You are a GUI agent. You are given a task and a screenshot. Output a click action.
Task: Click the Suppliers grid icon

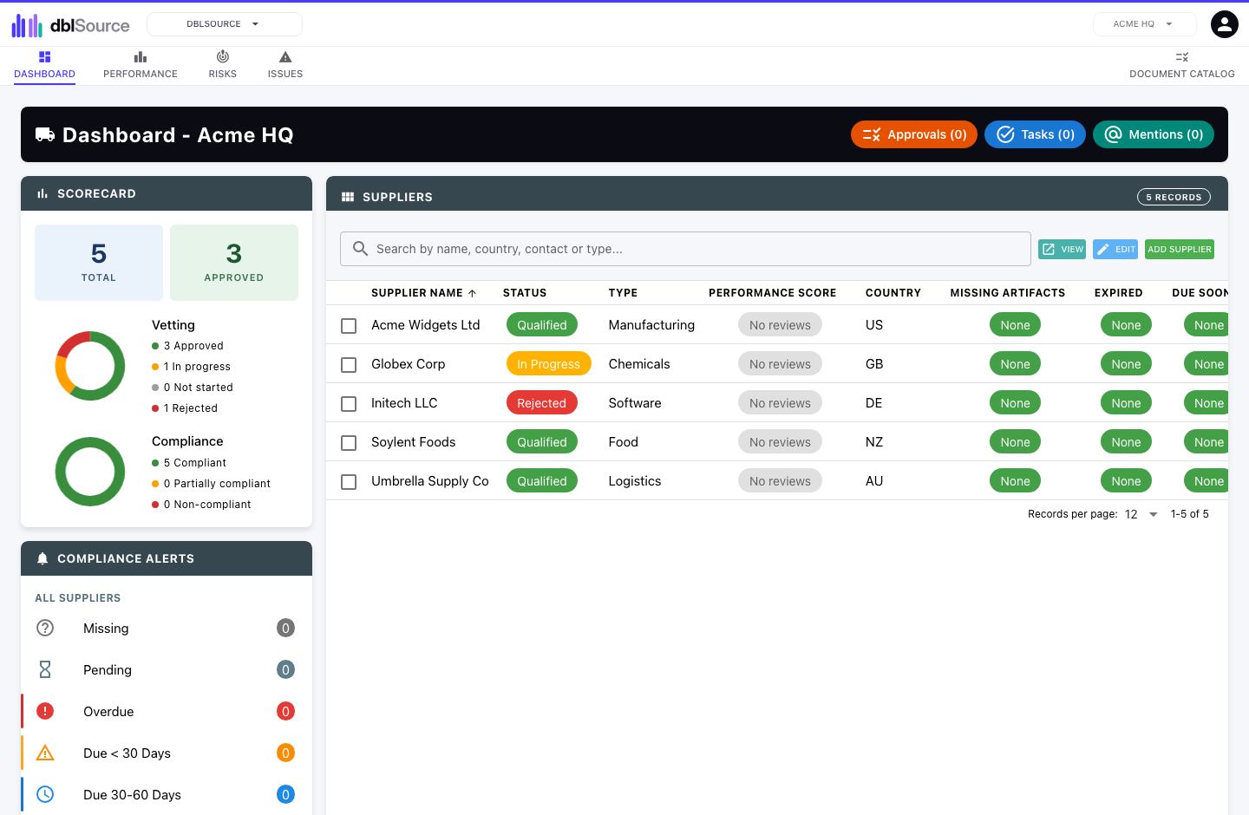[348, 197]
